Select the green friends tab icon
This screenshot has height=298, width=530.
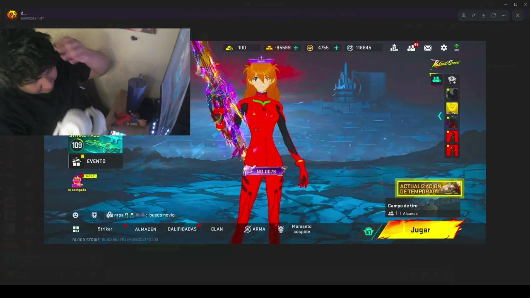tap(437, 79)
